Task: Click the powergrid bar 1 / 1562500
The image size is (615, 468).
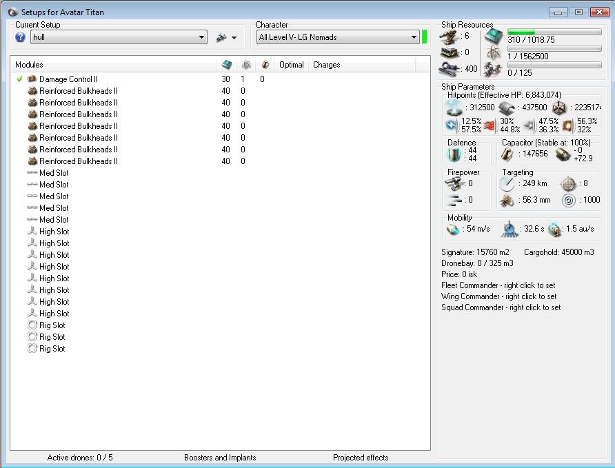Action: pos(554,48)
